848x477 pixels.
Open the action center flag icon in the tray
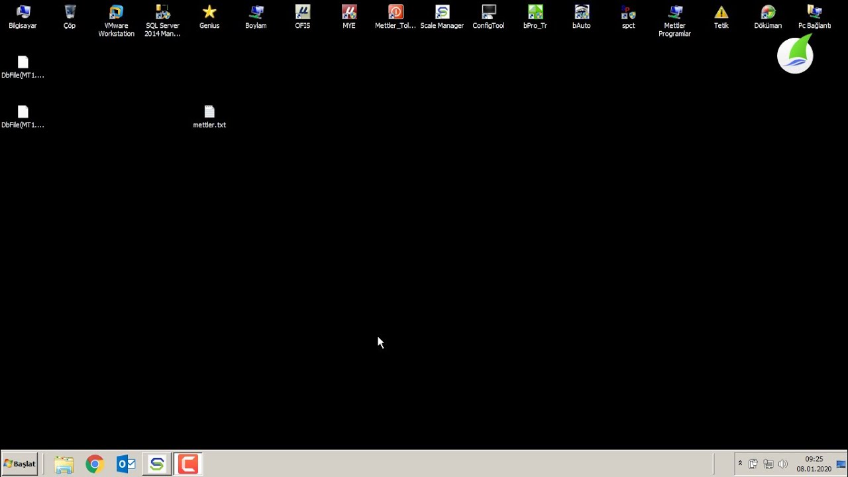tap(753, 464)
